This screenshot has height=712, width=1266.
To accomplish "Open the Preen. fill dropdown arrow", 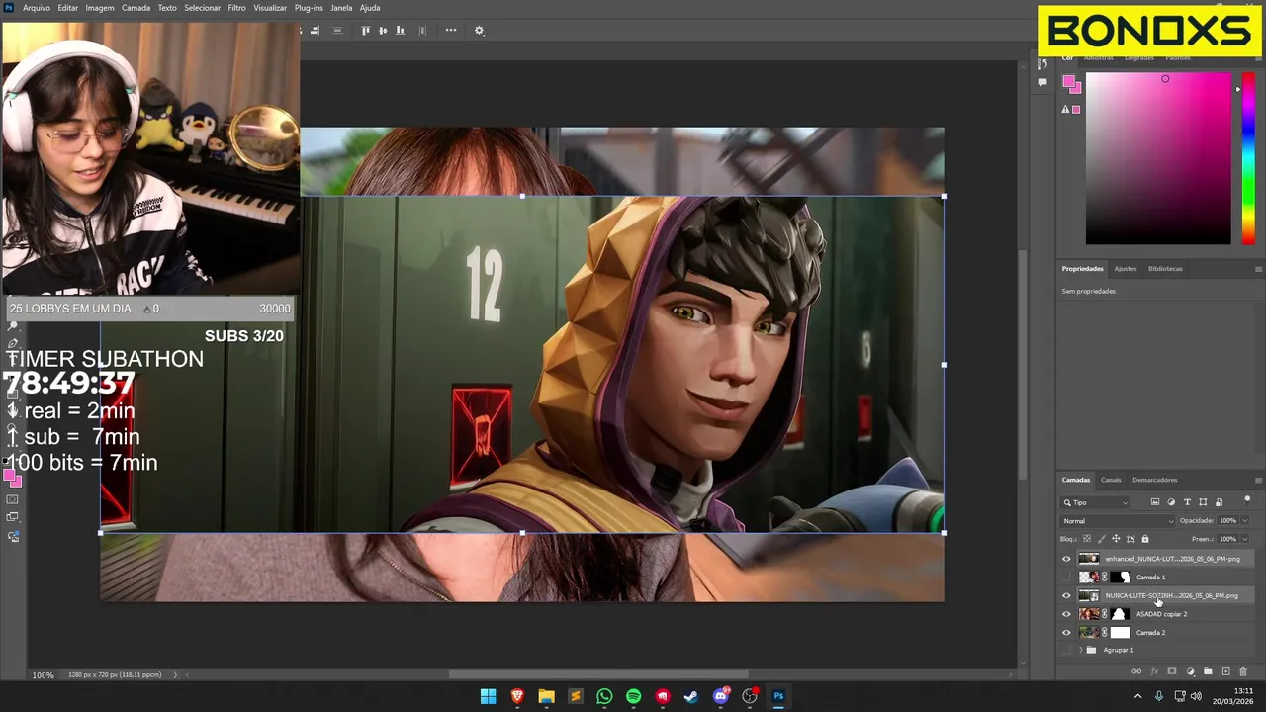I will (1244, 539).
